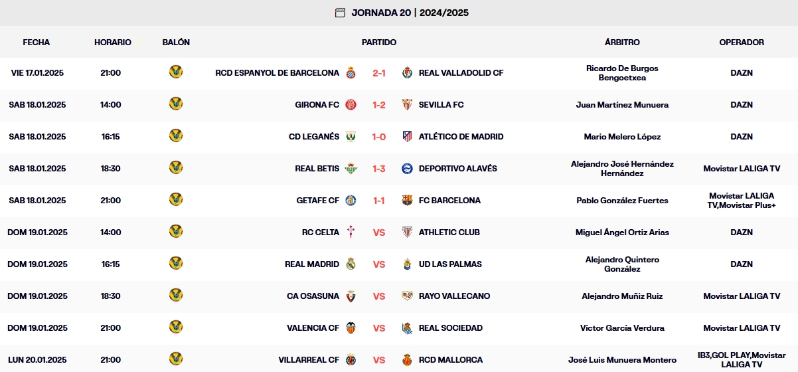This screenshot has height=372, width=798.
Task: Click the JORNADA 20 | 2024/2025 title
Action: [410, 13]
